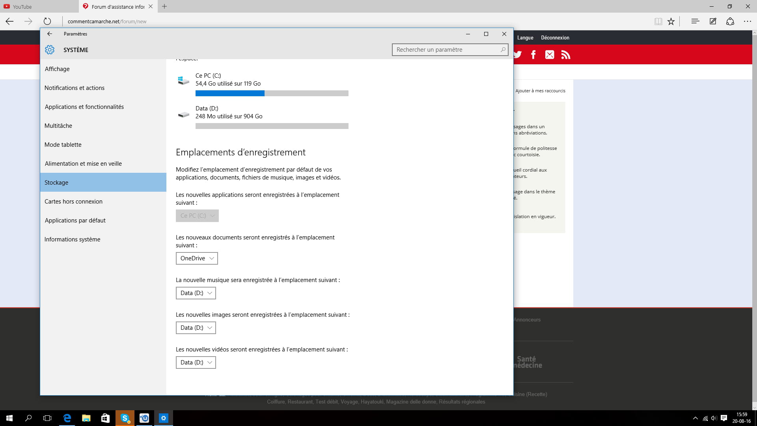Open the Data (D:) storage usage bar
This screenshot has height=426, width=757.
click(272, 126)
